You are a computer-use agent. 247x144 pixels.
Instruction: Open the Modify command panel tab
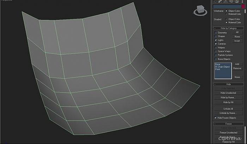pos(221,1)
